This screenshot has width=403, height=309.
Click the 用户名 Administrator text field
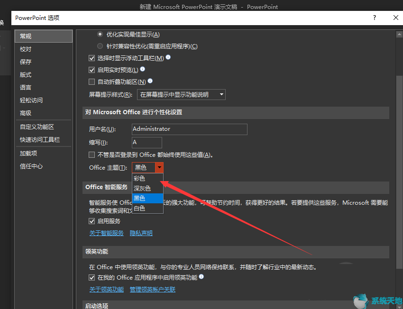[190, 129]
